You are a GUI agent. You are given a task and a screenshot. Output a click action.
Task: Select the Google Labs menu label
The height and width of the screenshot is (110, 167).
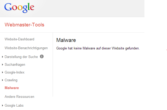click(14, 106)
